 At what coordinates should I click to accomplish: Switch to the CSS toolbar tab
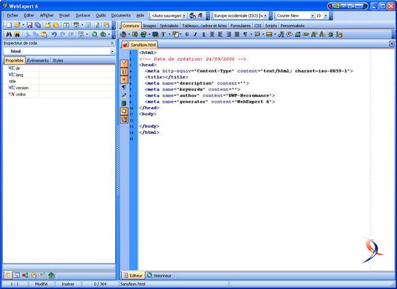coord(257,26)
